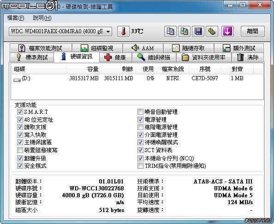Switch to the 隨機存取 tab
The image size is (274, 224).
(189, 48)
